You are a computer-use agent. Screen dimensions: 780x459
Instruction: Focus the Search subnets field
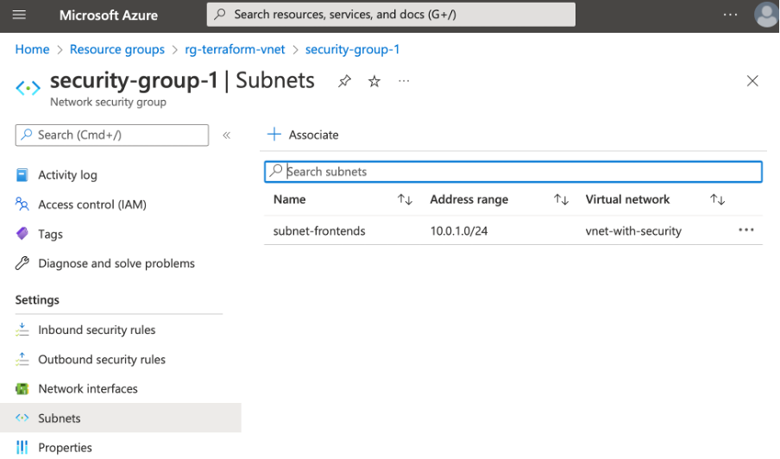(513, 172)
